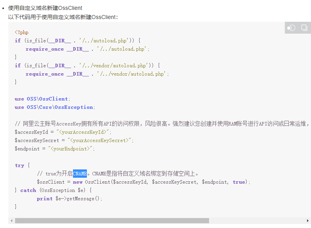
Task: Click the line 'use OSS\Core\OssException;'
Action: pyautogui.click(x=55, y=107)
